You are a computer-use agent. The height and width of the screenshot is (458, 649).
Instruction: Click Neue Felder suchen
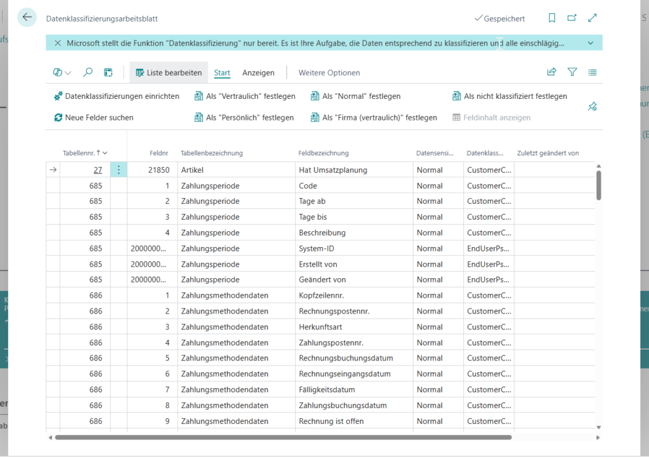coord(94,118)
